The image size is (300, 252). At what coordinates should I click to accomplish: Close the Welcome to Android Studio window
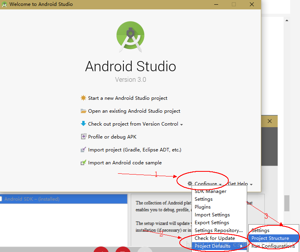click(252, 4)
